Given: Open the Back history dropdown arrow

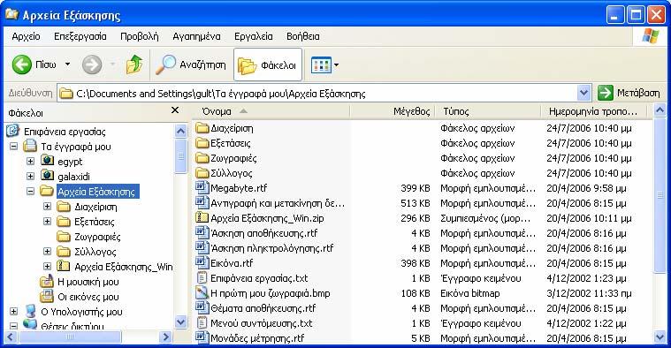Looking at the screenshot, I should pos(67,64).
